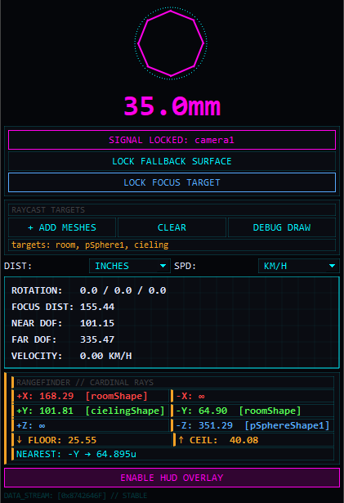Open the DIST units dropdown (INCHES)
Image resolution: width=344 pixels, height=503 pixels.
click(130, 266)
